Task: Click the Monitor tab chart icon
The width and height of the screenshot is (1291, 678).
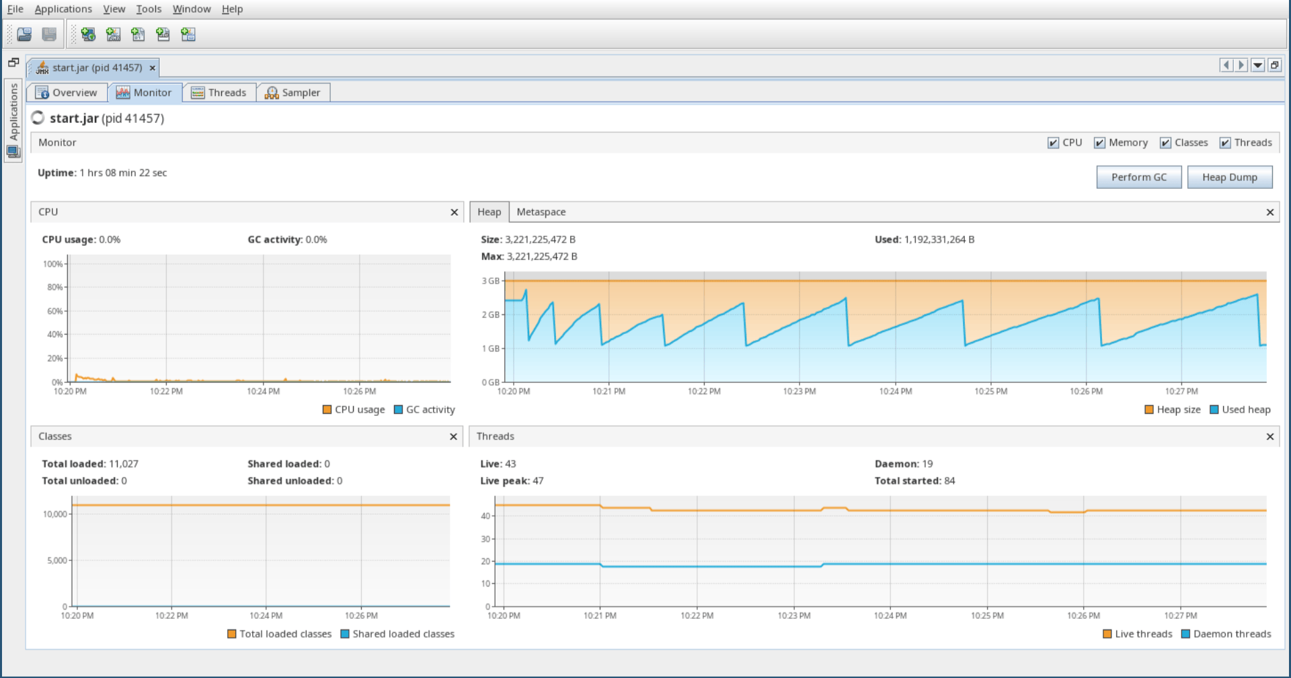Action: click(122, 93)
